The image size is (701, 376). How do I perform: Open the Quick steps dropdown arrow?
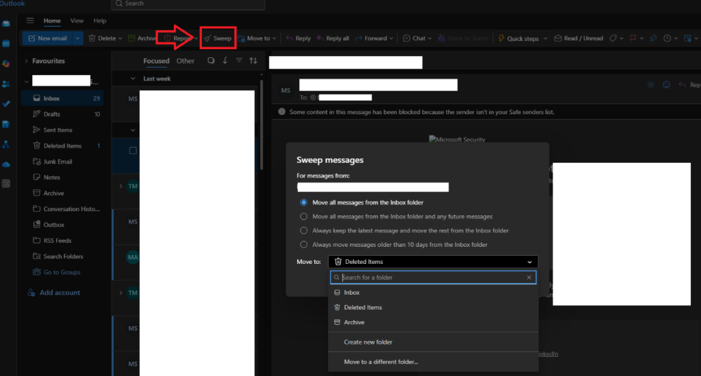click(546, 38)
